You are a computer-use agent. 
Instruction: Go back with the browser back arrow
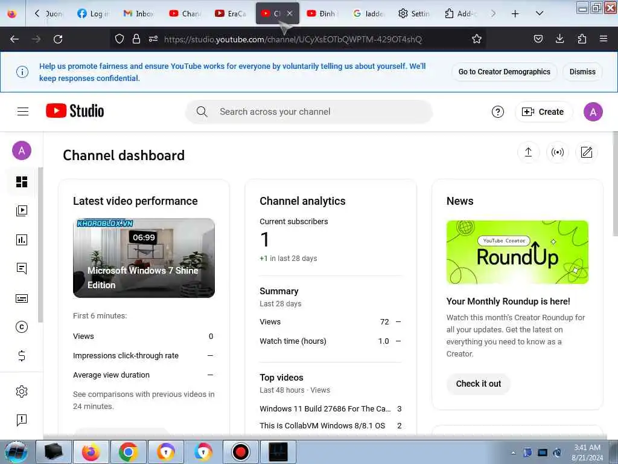pos(14,39)
